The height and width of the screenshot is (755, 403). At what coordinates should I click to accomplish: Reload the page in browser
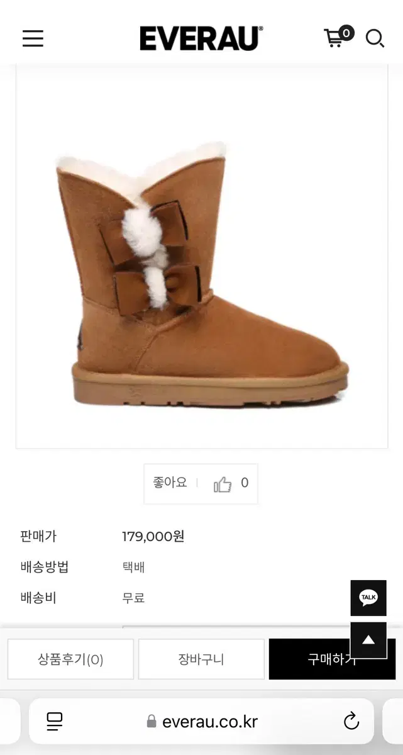[x=351, y=721]
